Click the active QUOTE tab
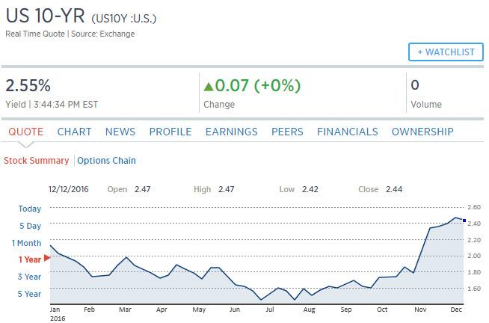Image resolution: width=489 pixels, height=323 pixels. pyautogui.click(x=26, y=132)
